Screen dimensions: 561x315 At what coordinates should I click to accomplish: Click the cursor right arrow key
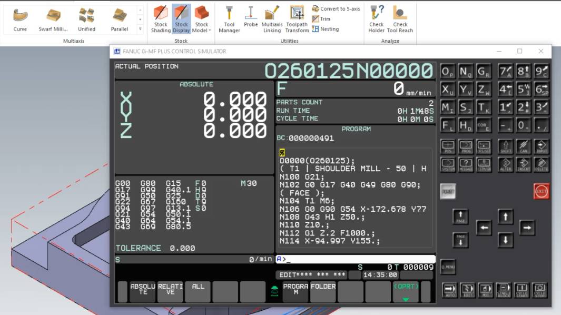point(527,228)
